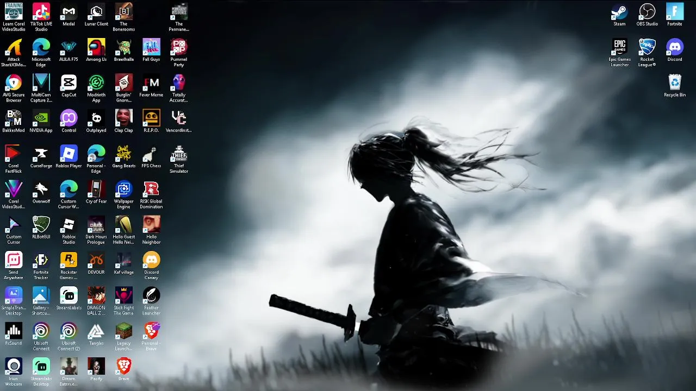
Task: Select the BakkesMod icon
Action: (14, 121)
